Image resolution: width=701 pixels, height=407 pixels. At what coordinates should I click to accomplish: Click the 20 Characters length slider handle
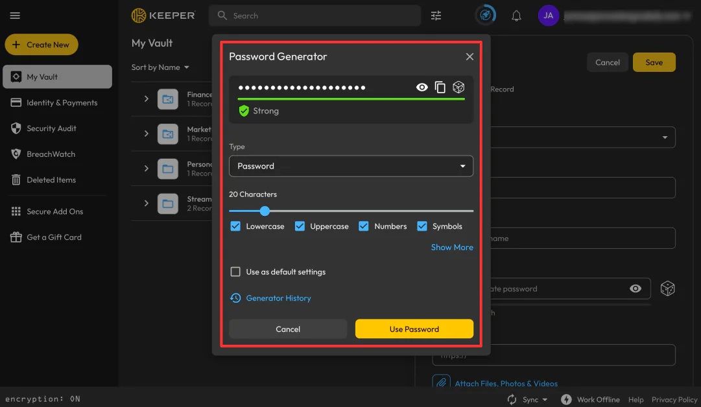tap(265, 211)
